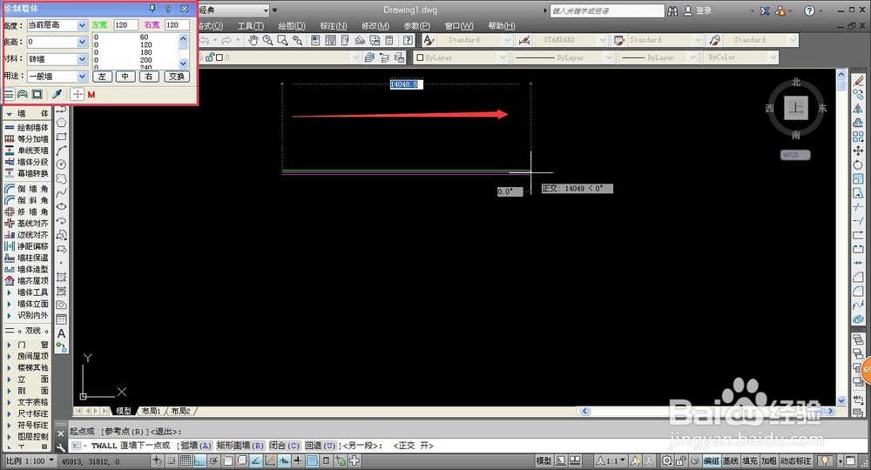The image size is (871, 470).
Task: Click the 左宽 width input field
Action: click(x=126, y=25)
